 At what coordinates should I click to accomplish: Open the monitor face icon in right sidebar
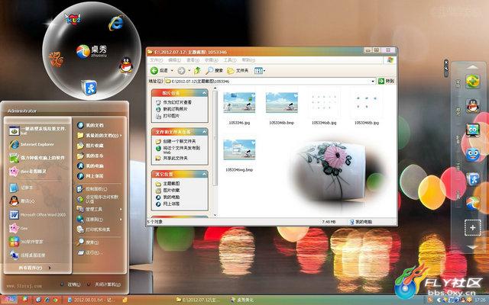473,130
